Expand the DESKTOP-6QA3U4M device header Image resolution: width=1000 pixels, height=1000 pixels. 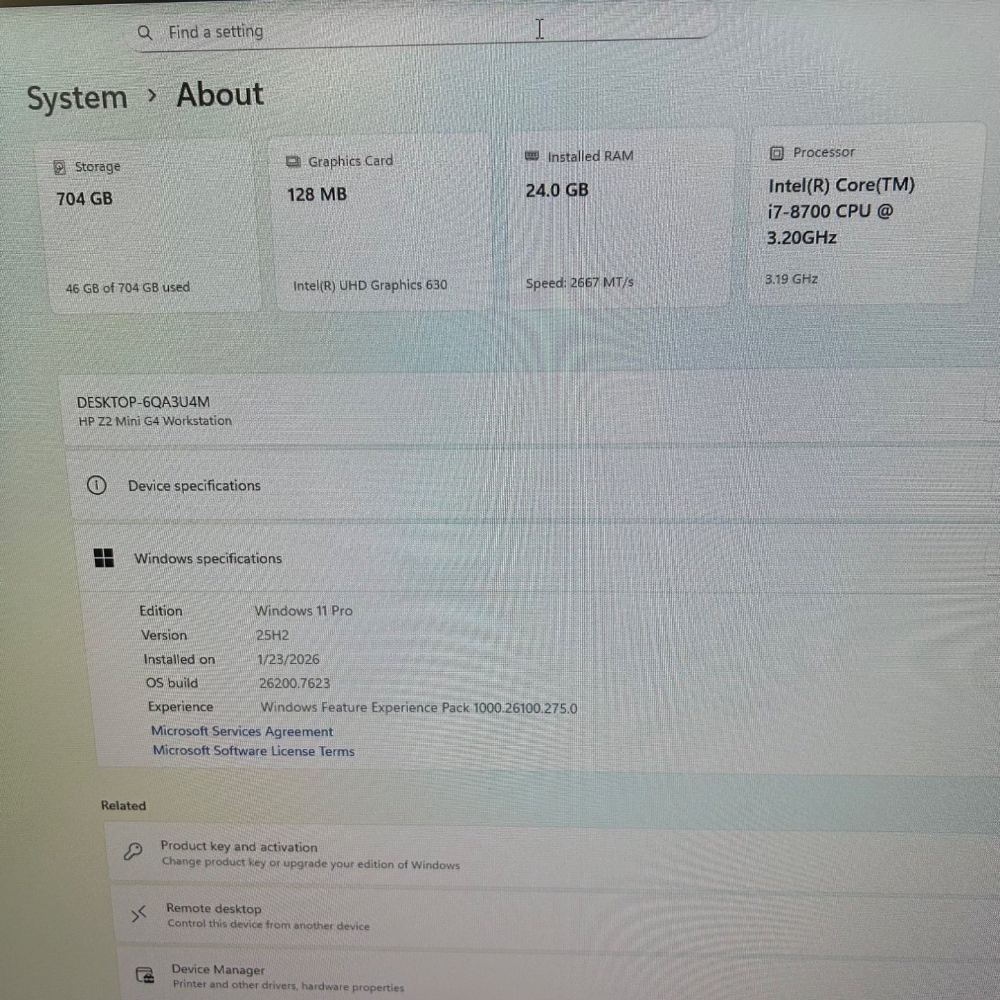143,410
